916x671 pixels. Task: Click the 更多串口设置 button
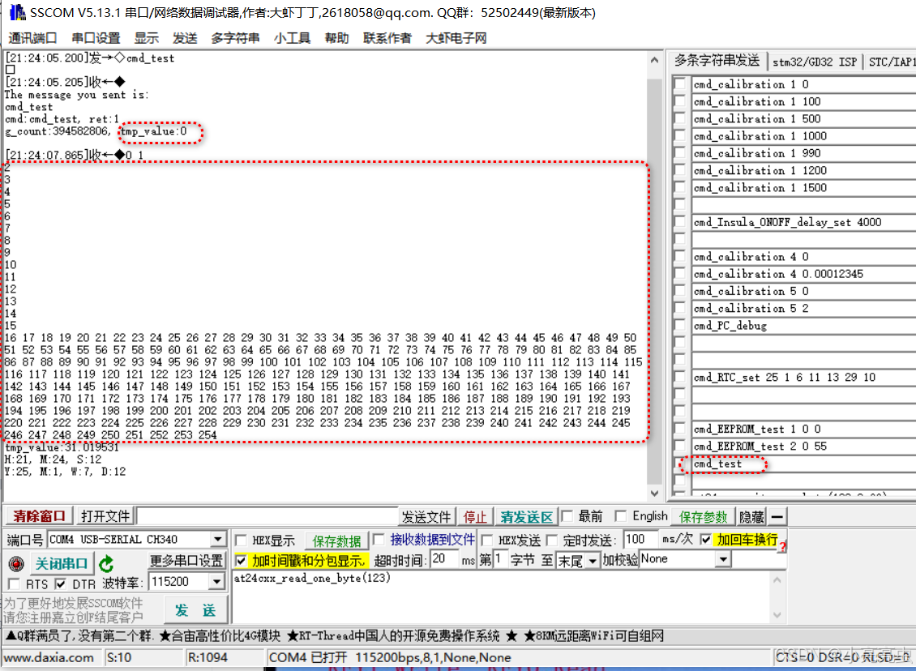coord(186,561)
